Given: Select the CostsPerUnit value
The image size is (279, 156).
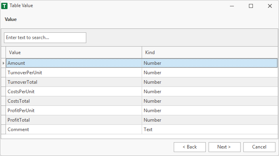Looking at the screenshot, I should click(x=74, y=92).
